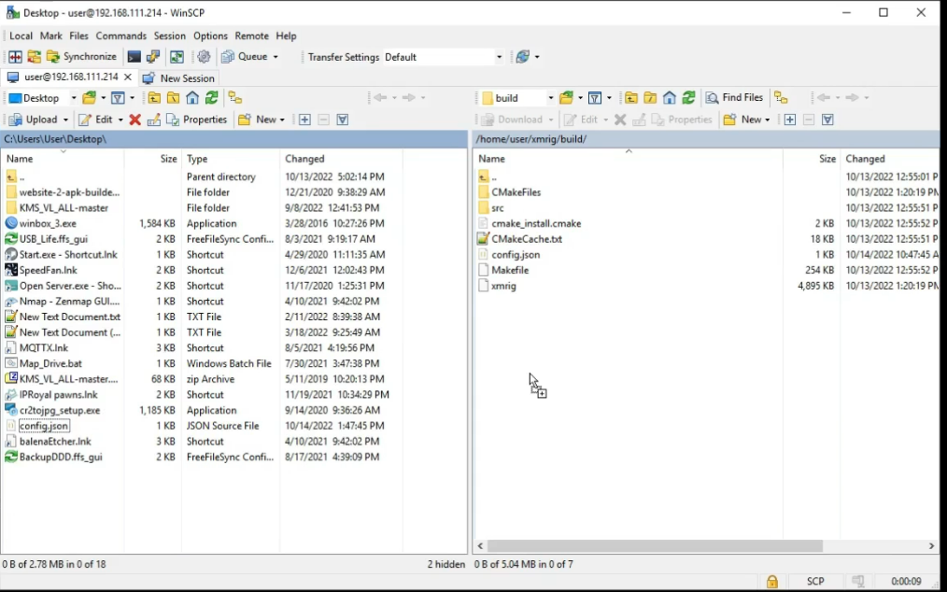Viewport: 947px width, 592px height.
Task: Open the terminal console icon
Action: click(134, 57)
